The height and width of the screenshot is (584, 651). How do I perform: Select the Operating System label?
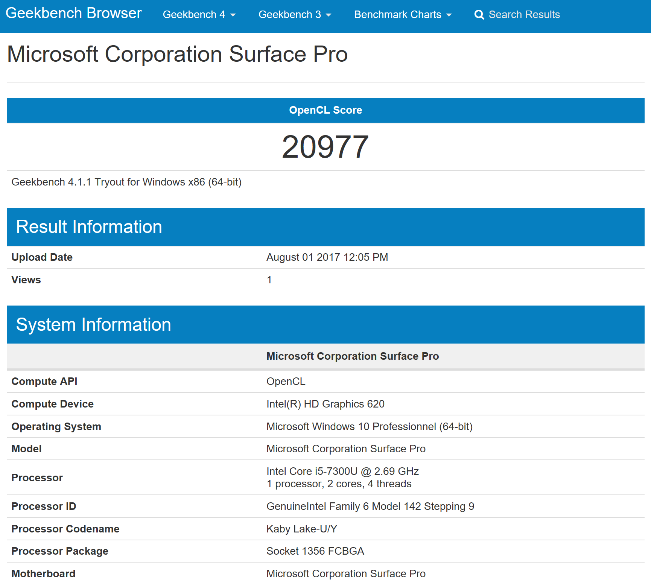pyautogui.click(x=56, y=427)
